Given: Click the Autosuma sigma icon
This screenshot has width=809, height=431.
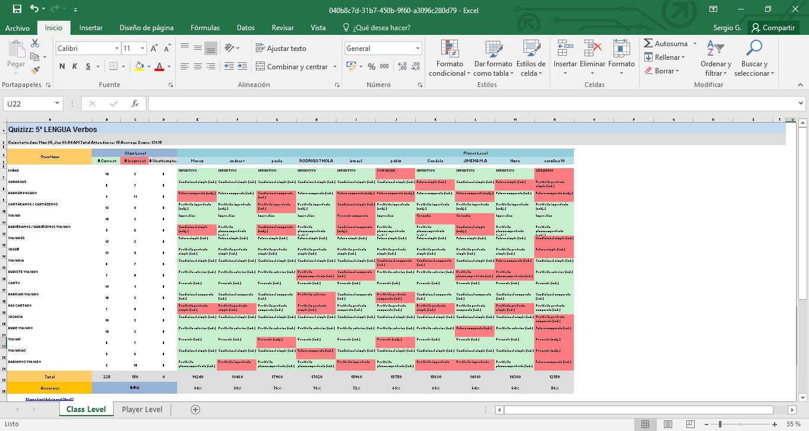Looking at the screenshot, I should point(649,44).
